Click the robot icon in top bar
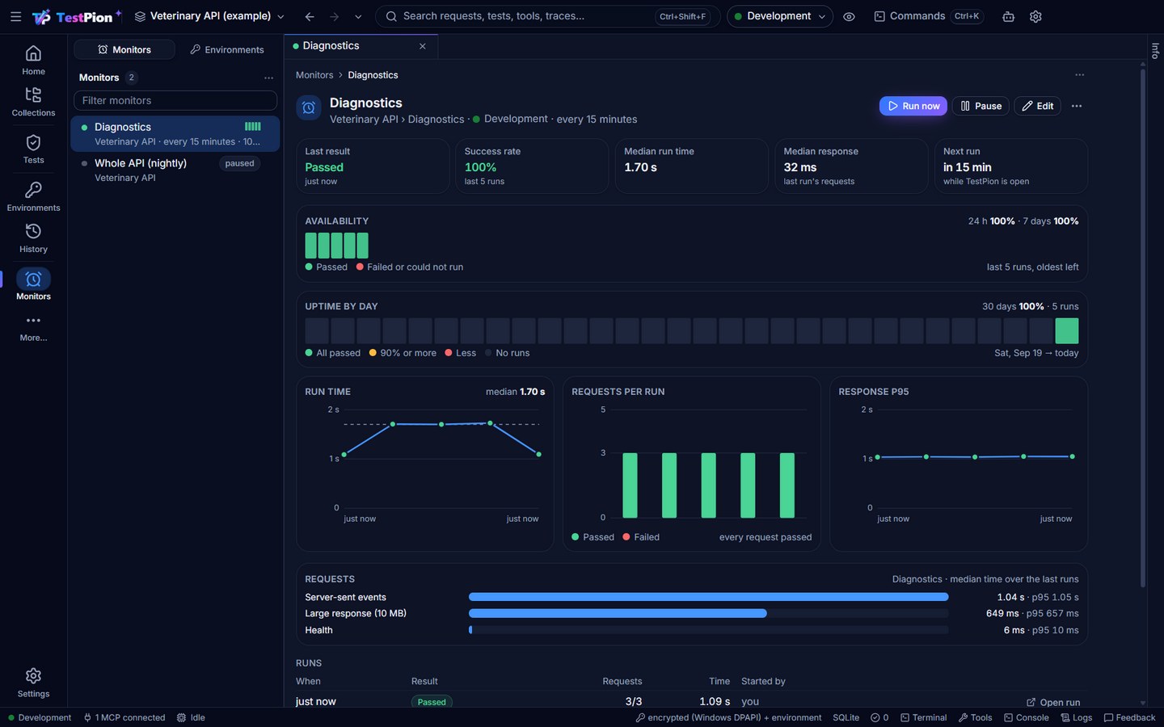1164x727 pixels. [1008, 16]
